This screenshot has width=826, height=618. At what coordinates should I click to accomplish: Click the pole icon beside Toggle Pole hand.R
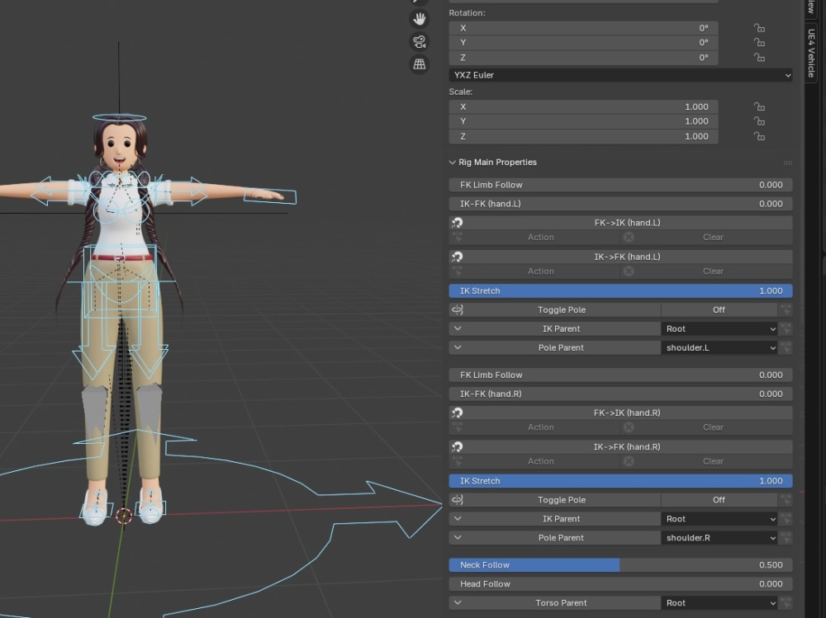click(458, 499)
